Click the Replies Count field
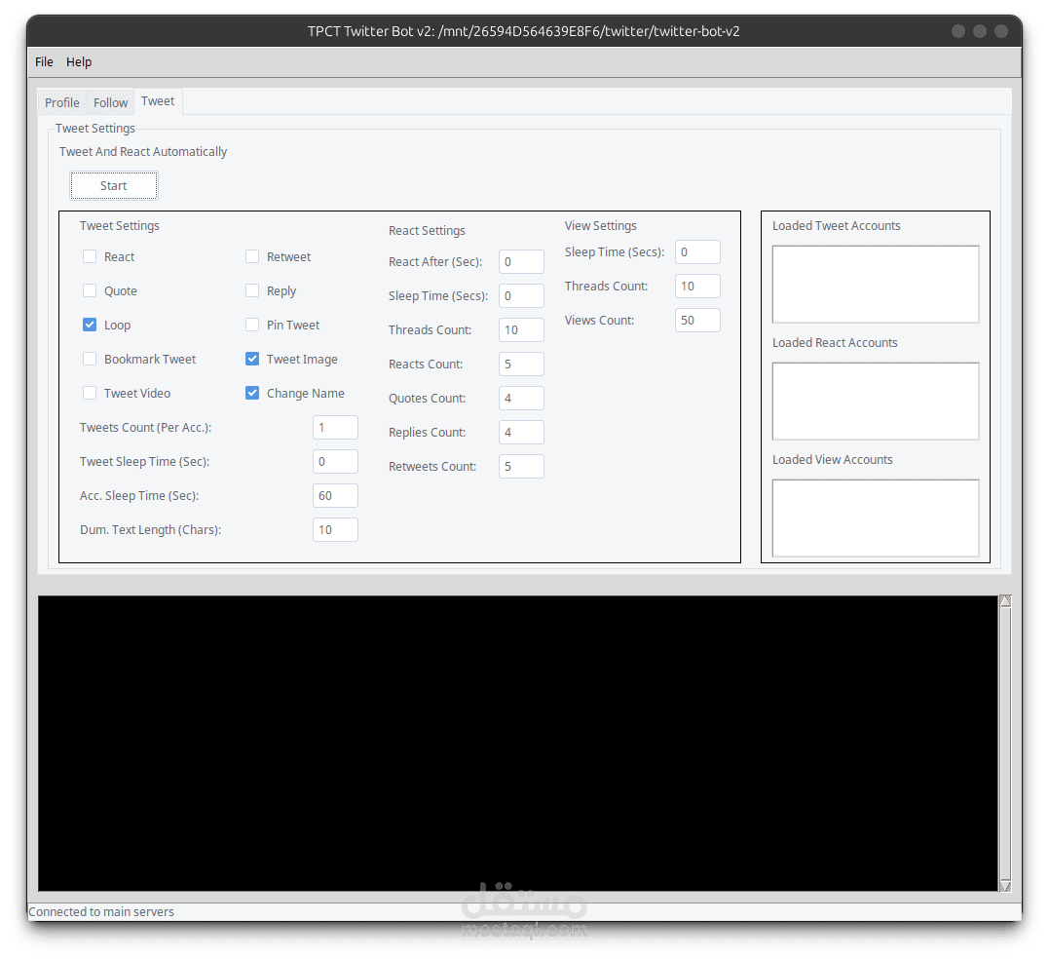The height and width of the screenshot is (960, 1049). coord(521,433)
